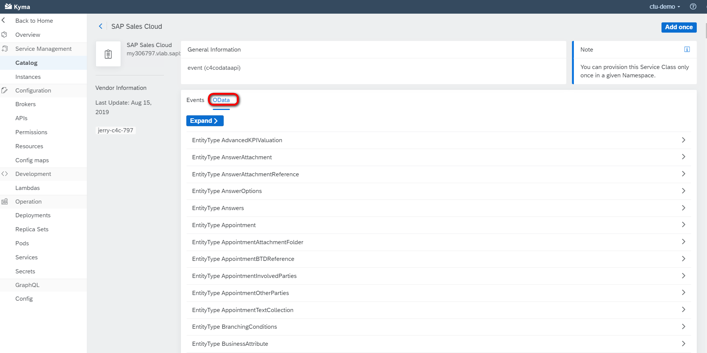Image resolution: width=707 pixels, height=353 pixels.
Task: Click the back arrow next to SAP Sales Cloud
Action: coord(101,26)
